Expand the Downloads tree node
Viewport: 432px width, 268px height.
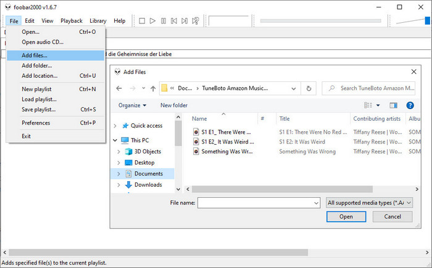118,185
